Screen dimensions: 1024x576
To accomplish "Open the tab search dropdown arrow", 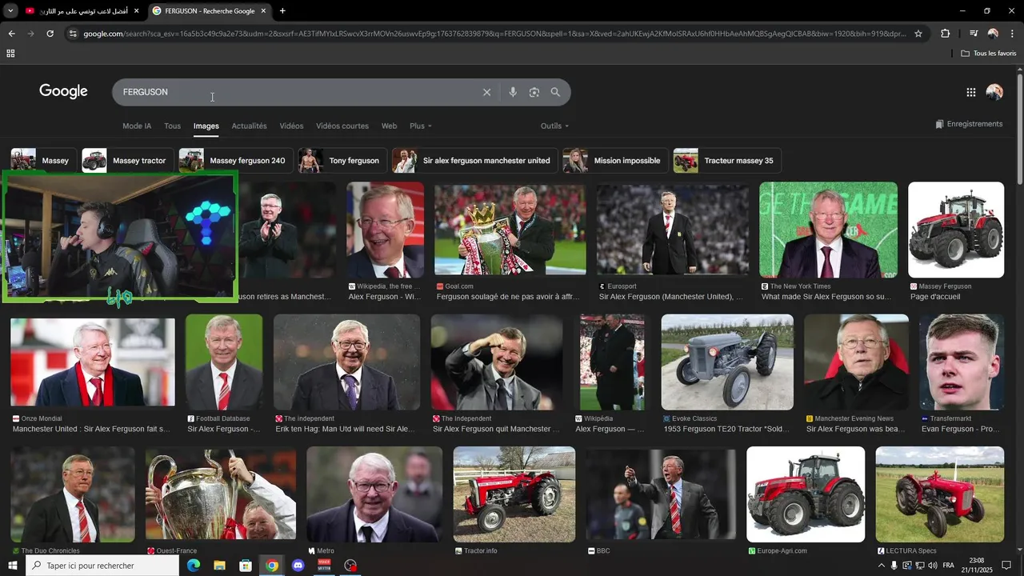I will tap(10, 11).
